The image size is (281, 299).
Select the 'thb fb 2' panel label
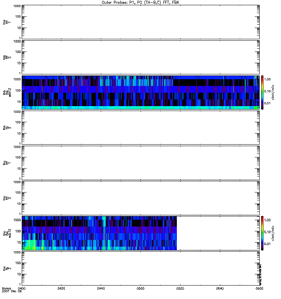coord(7,127)
